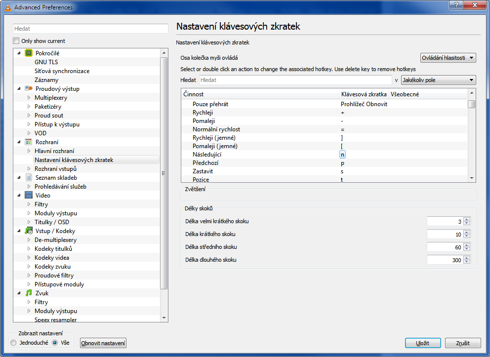Expand the Titulky / OSD node

pyautogui.click(x=29, y=222)
